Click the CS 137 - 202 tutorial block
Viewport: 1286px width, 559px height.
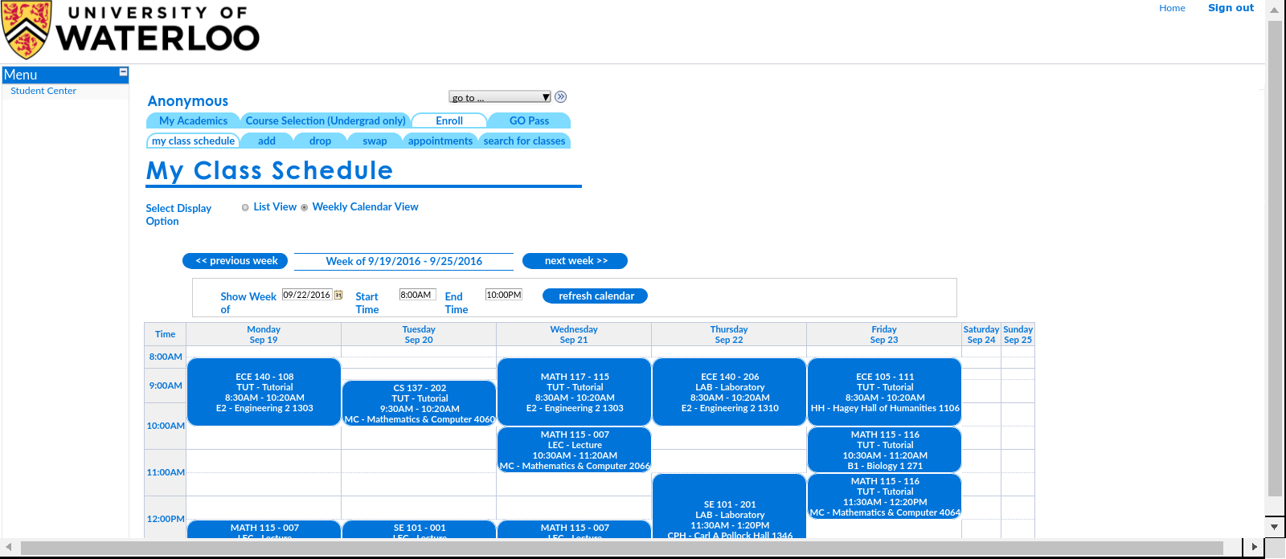click(420, 403)
